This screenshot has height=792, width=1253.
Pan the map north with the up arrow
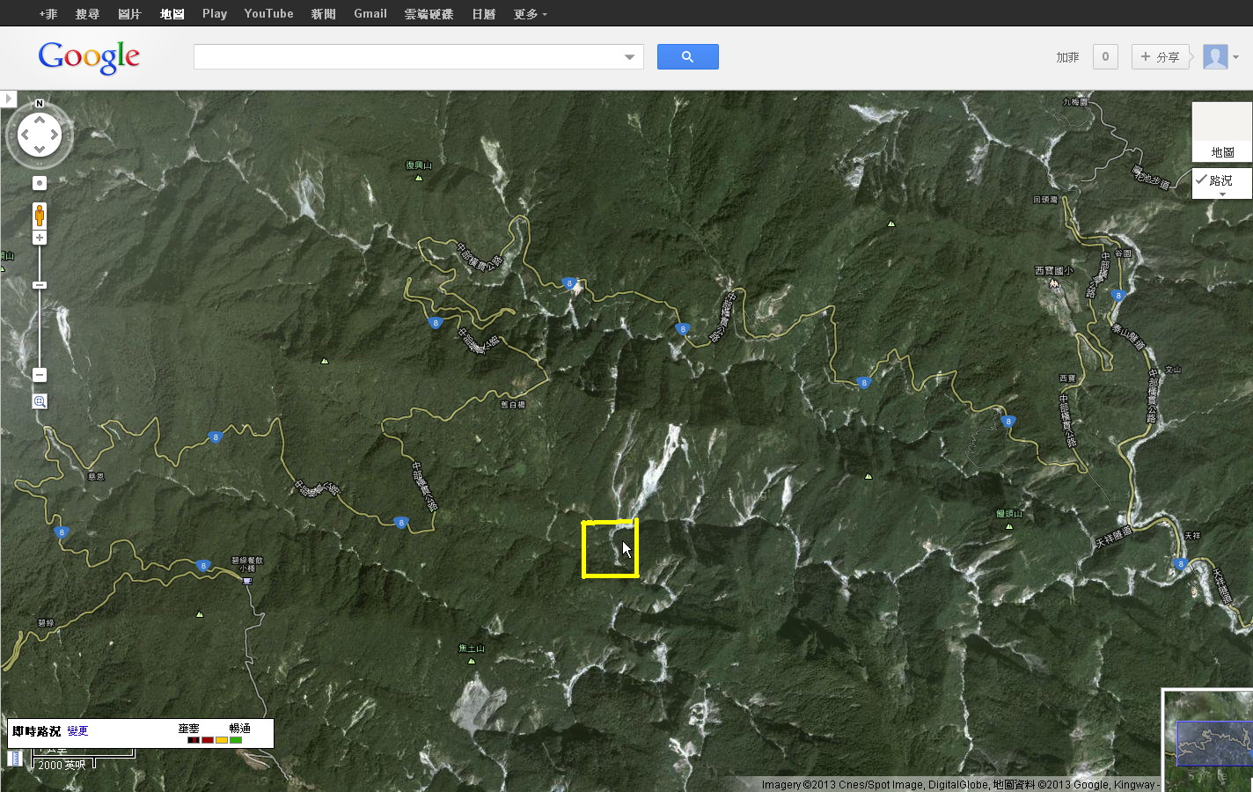40,120
